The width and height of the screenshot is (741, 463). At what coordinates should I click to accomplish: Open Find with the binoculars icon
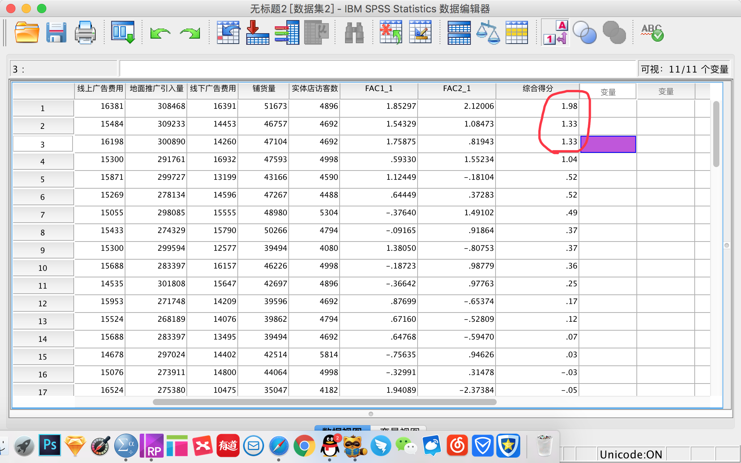(354, 33)
